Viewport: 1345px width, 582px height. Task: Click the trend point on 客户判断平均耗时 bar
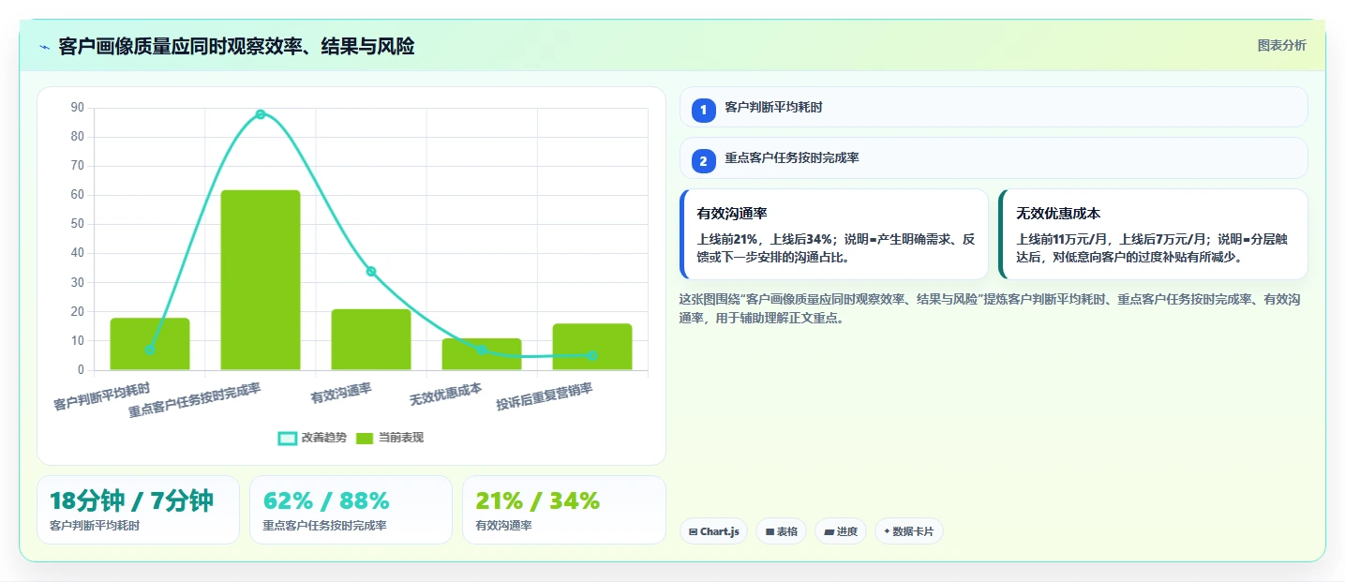click(150, 350)
